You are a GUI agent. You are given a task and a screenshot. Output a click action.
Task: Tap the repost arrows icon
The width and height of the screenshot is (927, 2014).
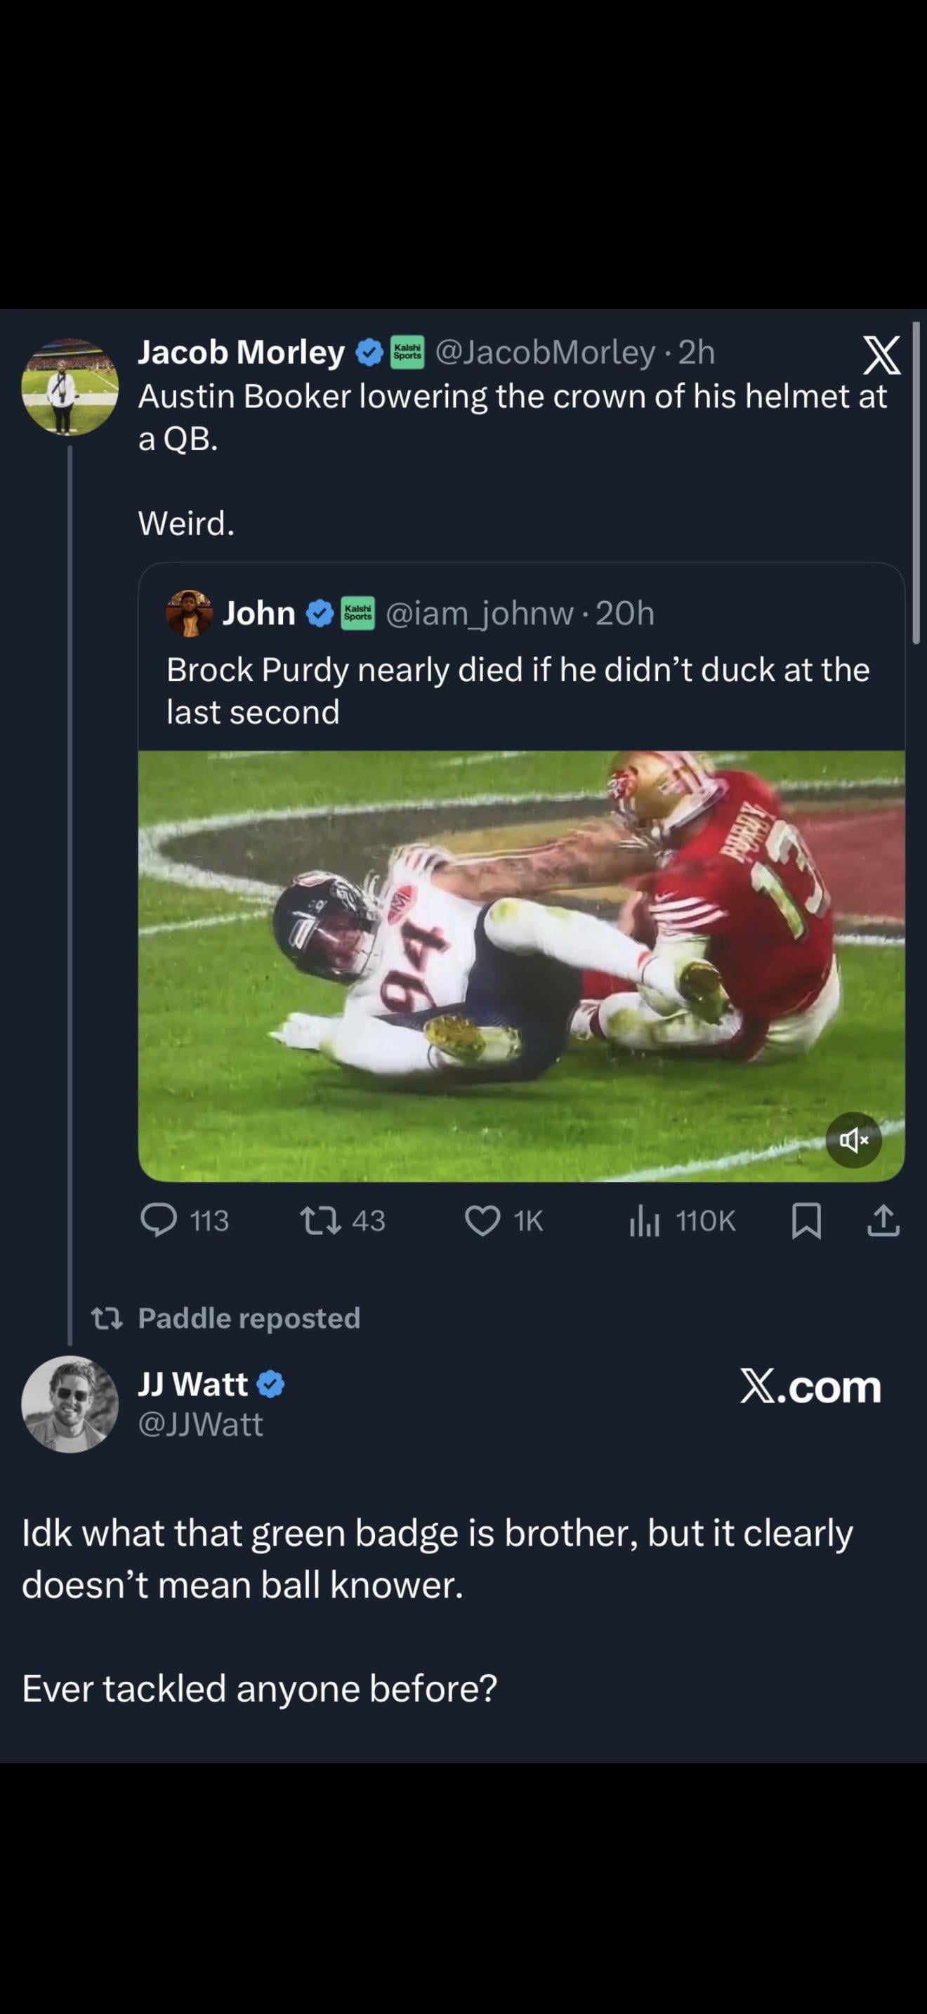320,1220
